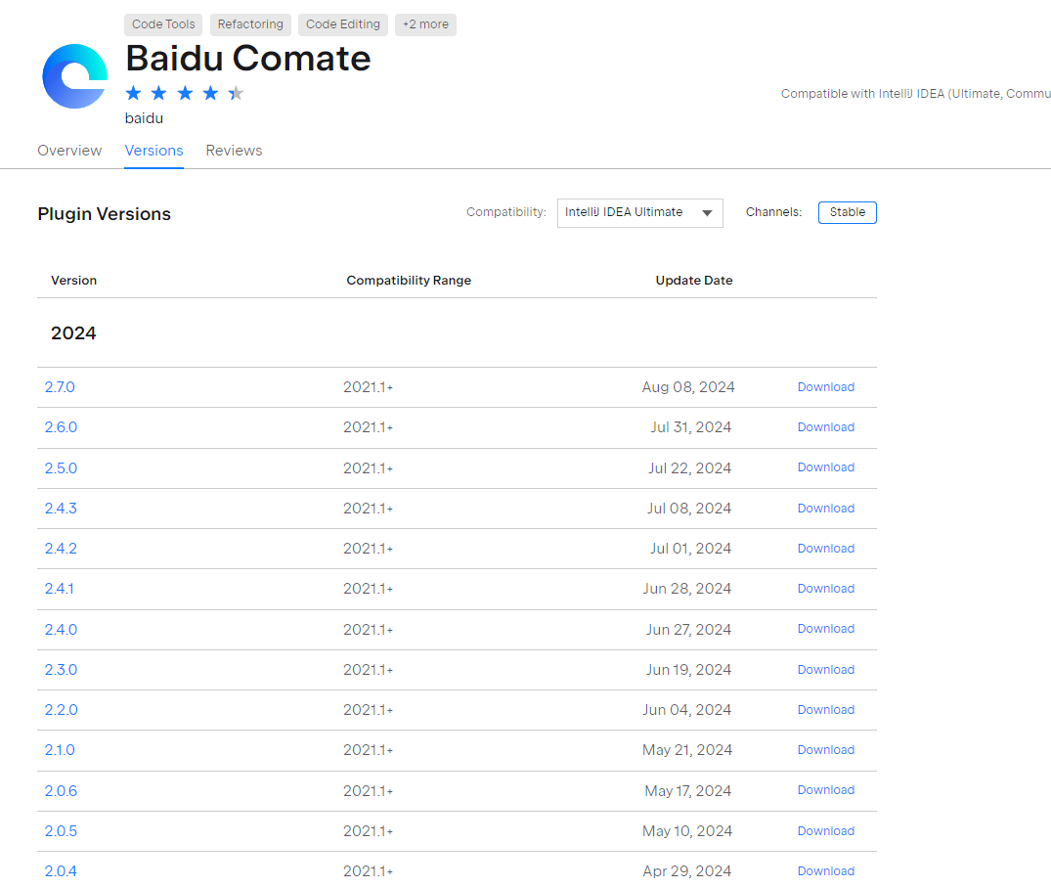This screenshot has height=888, width=1051.
Task: Open version 2.0.4 details
Action: [61, 871]
